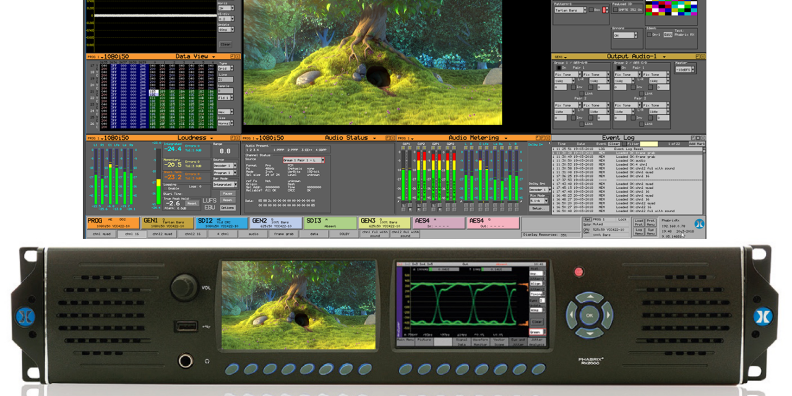Click the soft key below Waveform Monitor
This screenshot has height=396, width=792.
click(481, 369)
